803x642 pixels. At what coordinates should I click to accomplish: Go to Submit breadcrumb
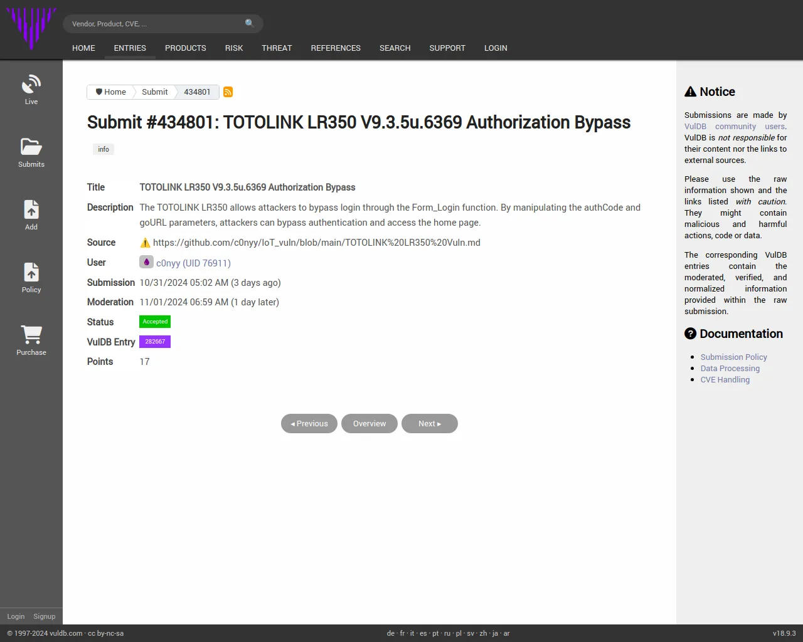tap(154, 92)
